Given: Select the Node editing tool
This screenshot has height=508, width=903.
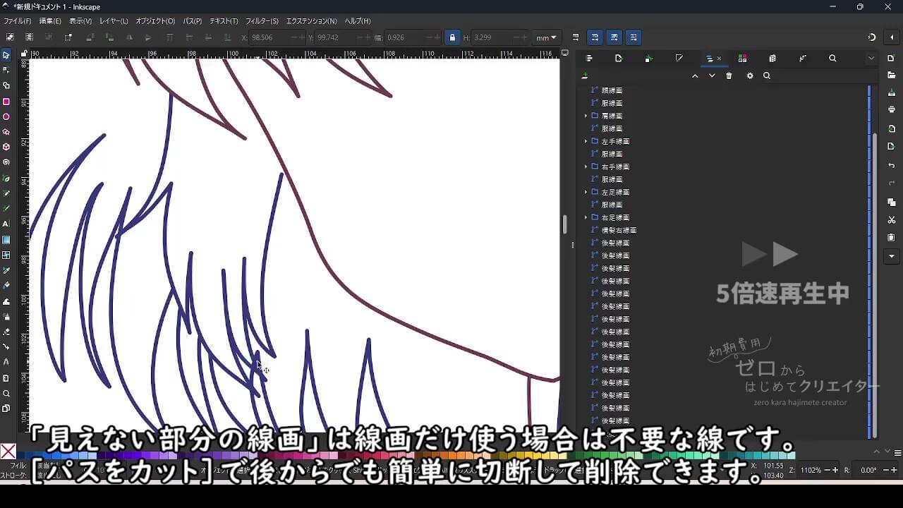Looking at the screenshot, I should coord(6,70).
